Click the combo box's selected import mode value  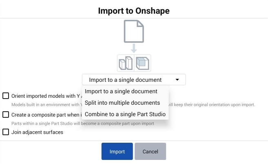125,80
